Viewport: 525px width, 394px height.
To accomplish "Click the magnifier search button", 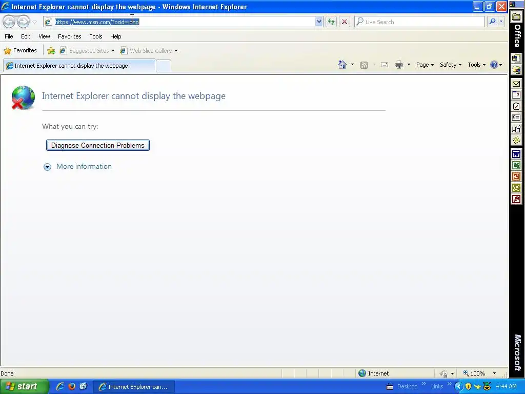I will [492, 22].
